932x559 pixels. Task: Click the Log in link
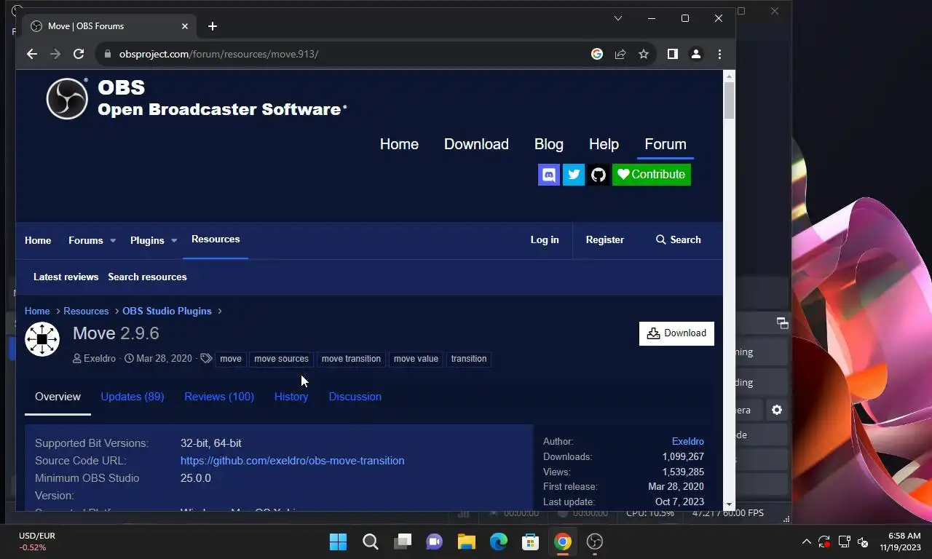pos(545,239)
